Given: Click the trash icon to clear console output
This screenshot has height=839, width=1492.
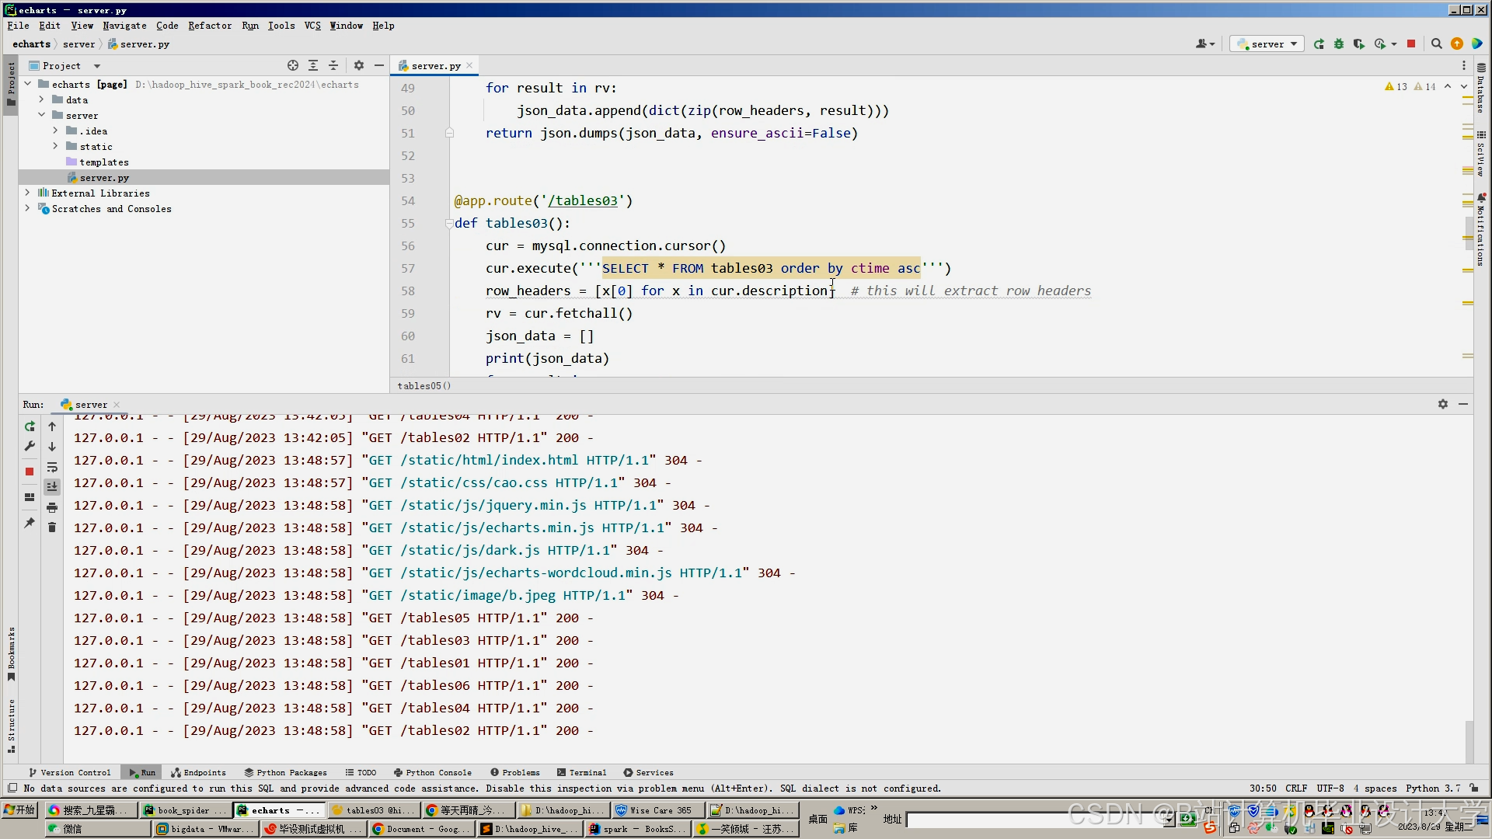Looking at the screenshot, I should pyautogui.click(x=52, y=527).
